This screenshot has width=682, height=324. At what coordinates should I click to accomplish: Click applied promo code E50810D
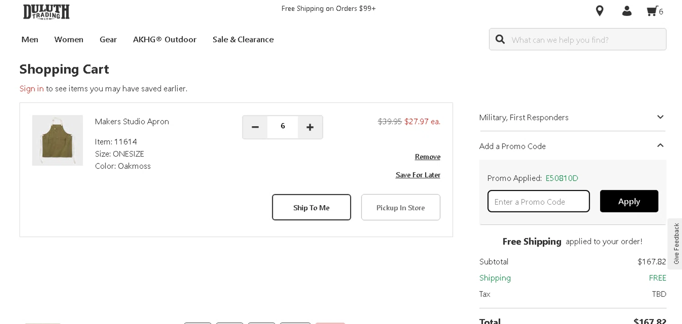click(562, 178)
